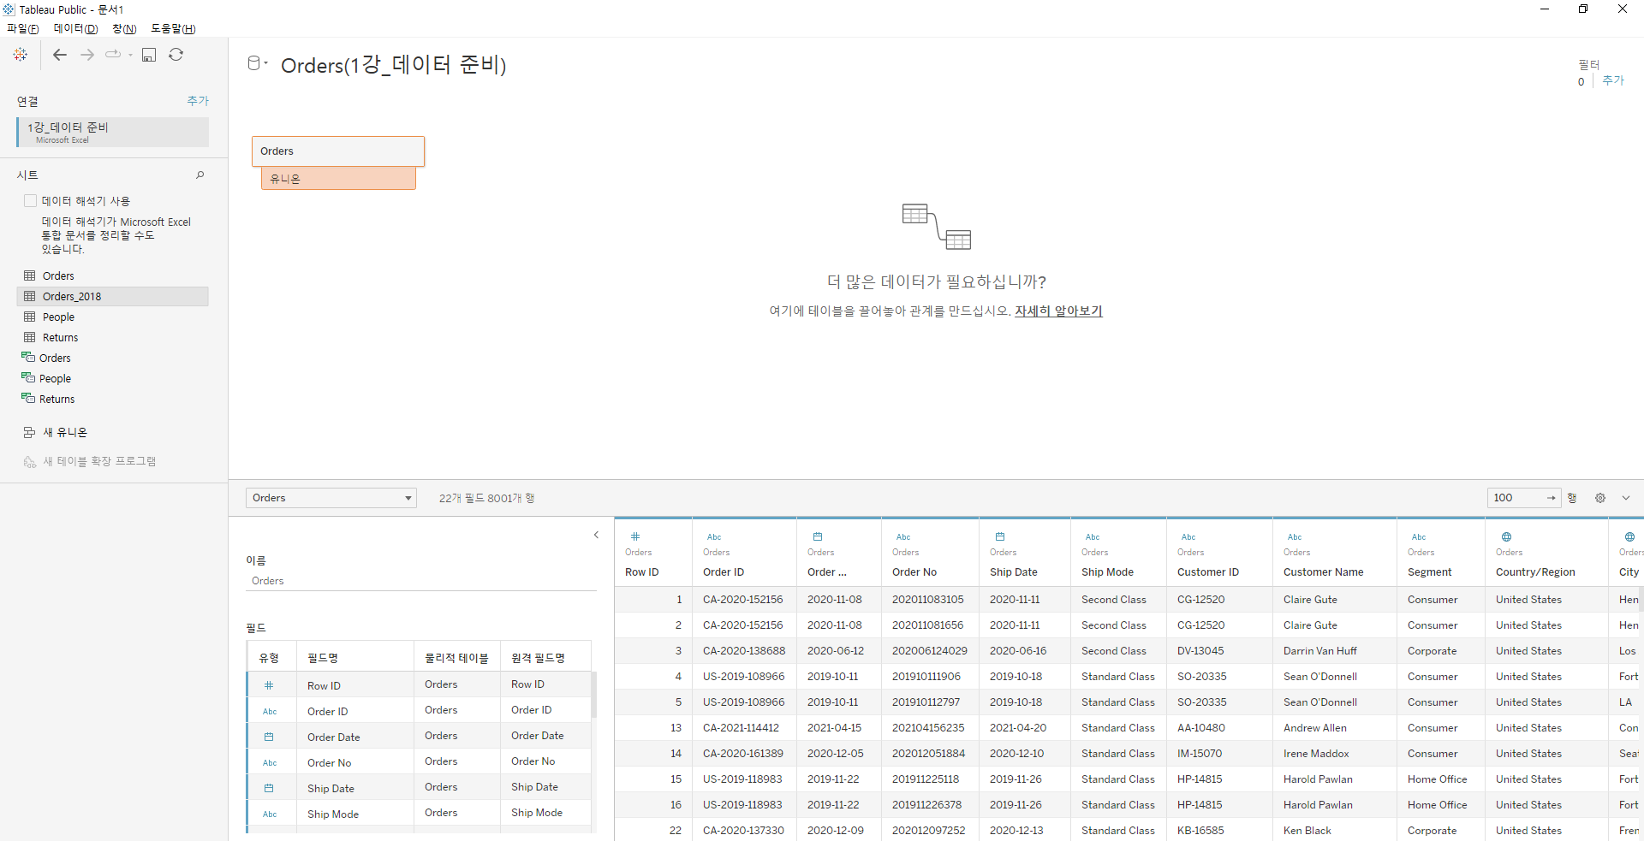
Task: Open data grid settings gear
Action: [1600, 498]
